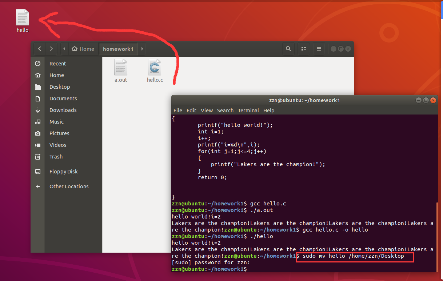Open the terminal Edit menu
This screenshot has width=443, height=281.
(x=191, y=111)
